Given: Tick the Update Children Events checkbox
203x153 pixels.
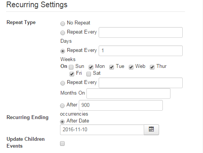Looking at the screenshot, I should pyautogui.click(x=62, y=143).
